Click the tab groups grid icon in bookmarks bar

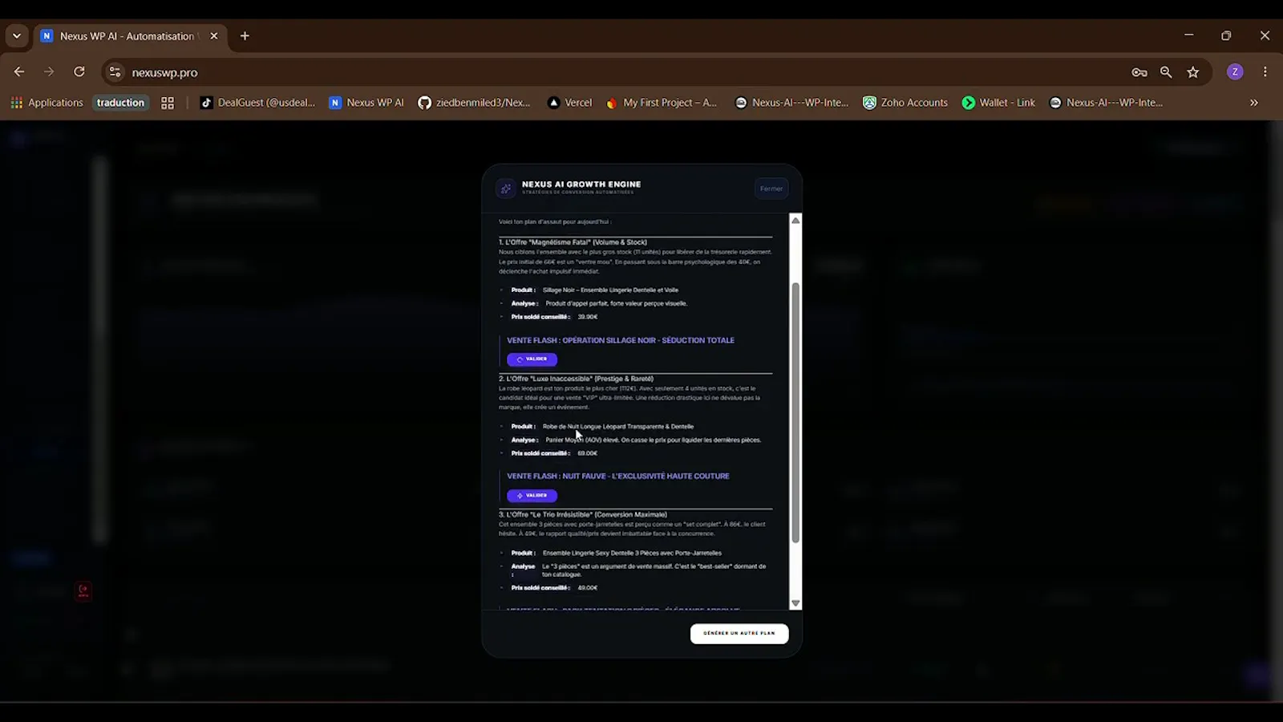pos(168,103)
